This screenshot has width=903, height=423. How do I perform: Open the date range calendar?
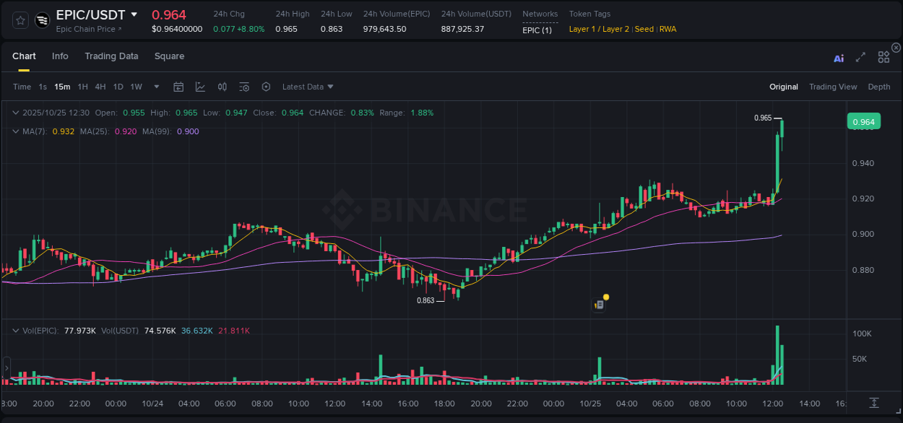[178, 87]
